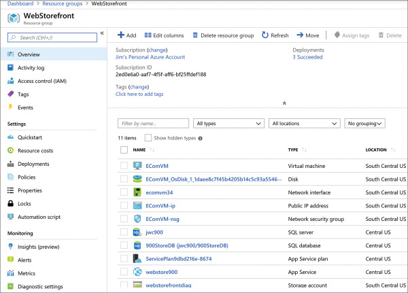Click the 900StoreDB SQL database icon
Image resolution: width=408 pixels, height=293 pixels.
[137, 245]
